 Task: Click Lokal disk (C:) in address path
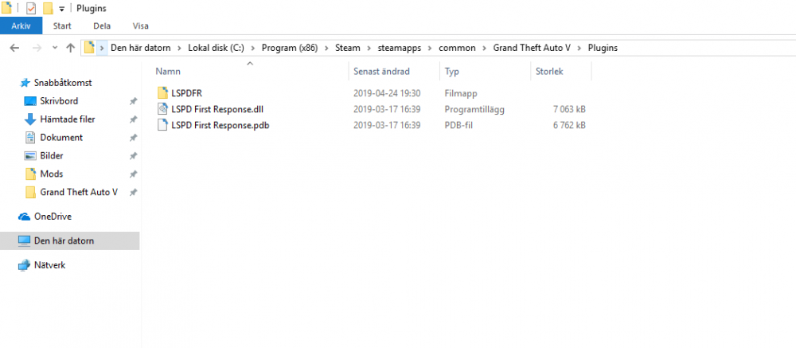click(216, 49)
